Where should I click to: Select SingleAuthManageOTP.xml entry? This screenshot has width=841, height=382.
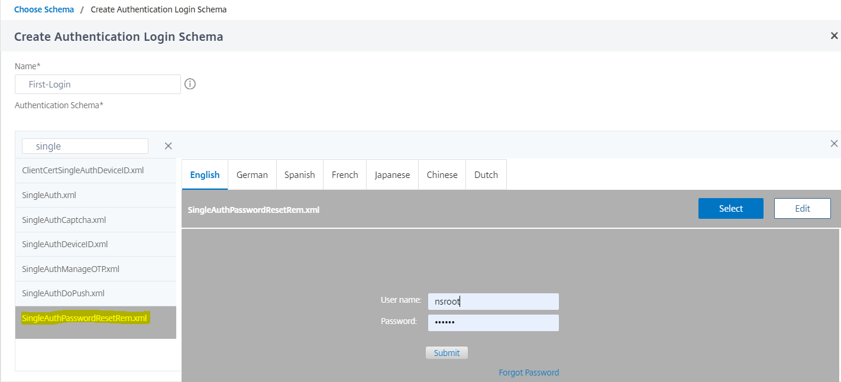tap(96, 269)
